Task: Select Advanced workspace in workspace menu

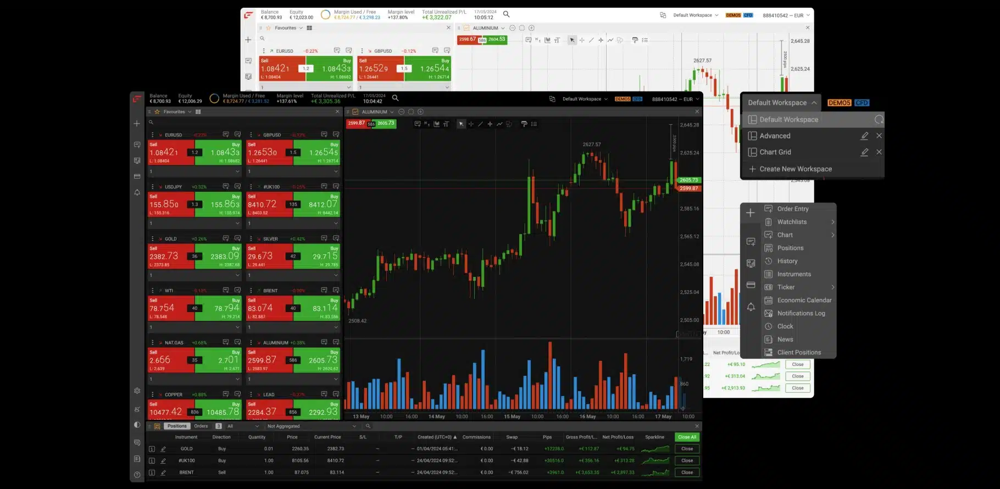Action: pos(775,136)
